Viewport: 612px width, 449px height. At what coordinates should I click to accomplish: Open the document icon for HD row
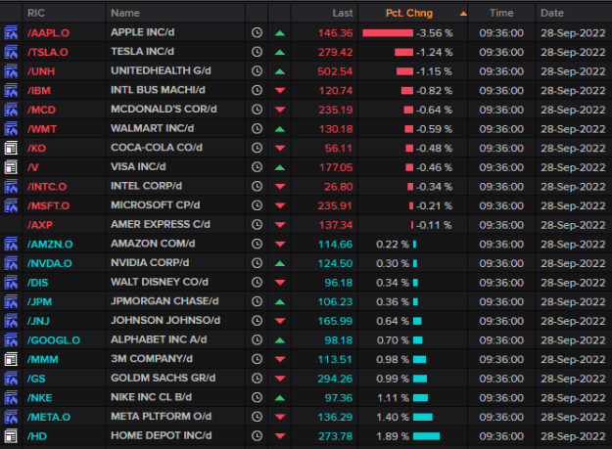click(x=11, y=435)
